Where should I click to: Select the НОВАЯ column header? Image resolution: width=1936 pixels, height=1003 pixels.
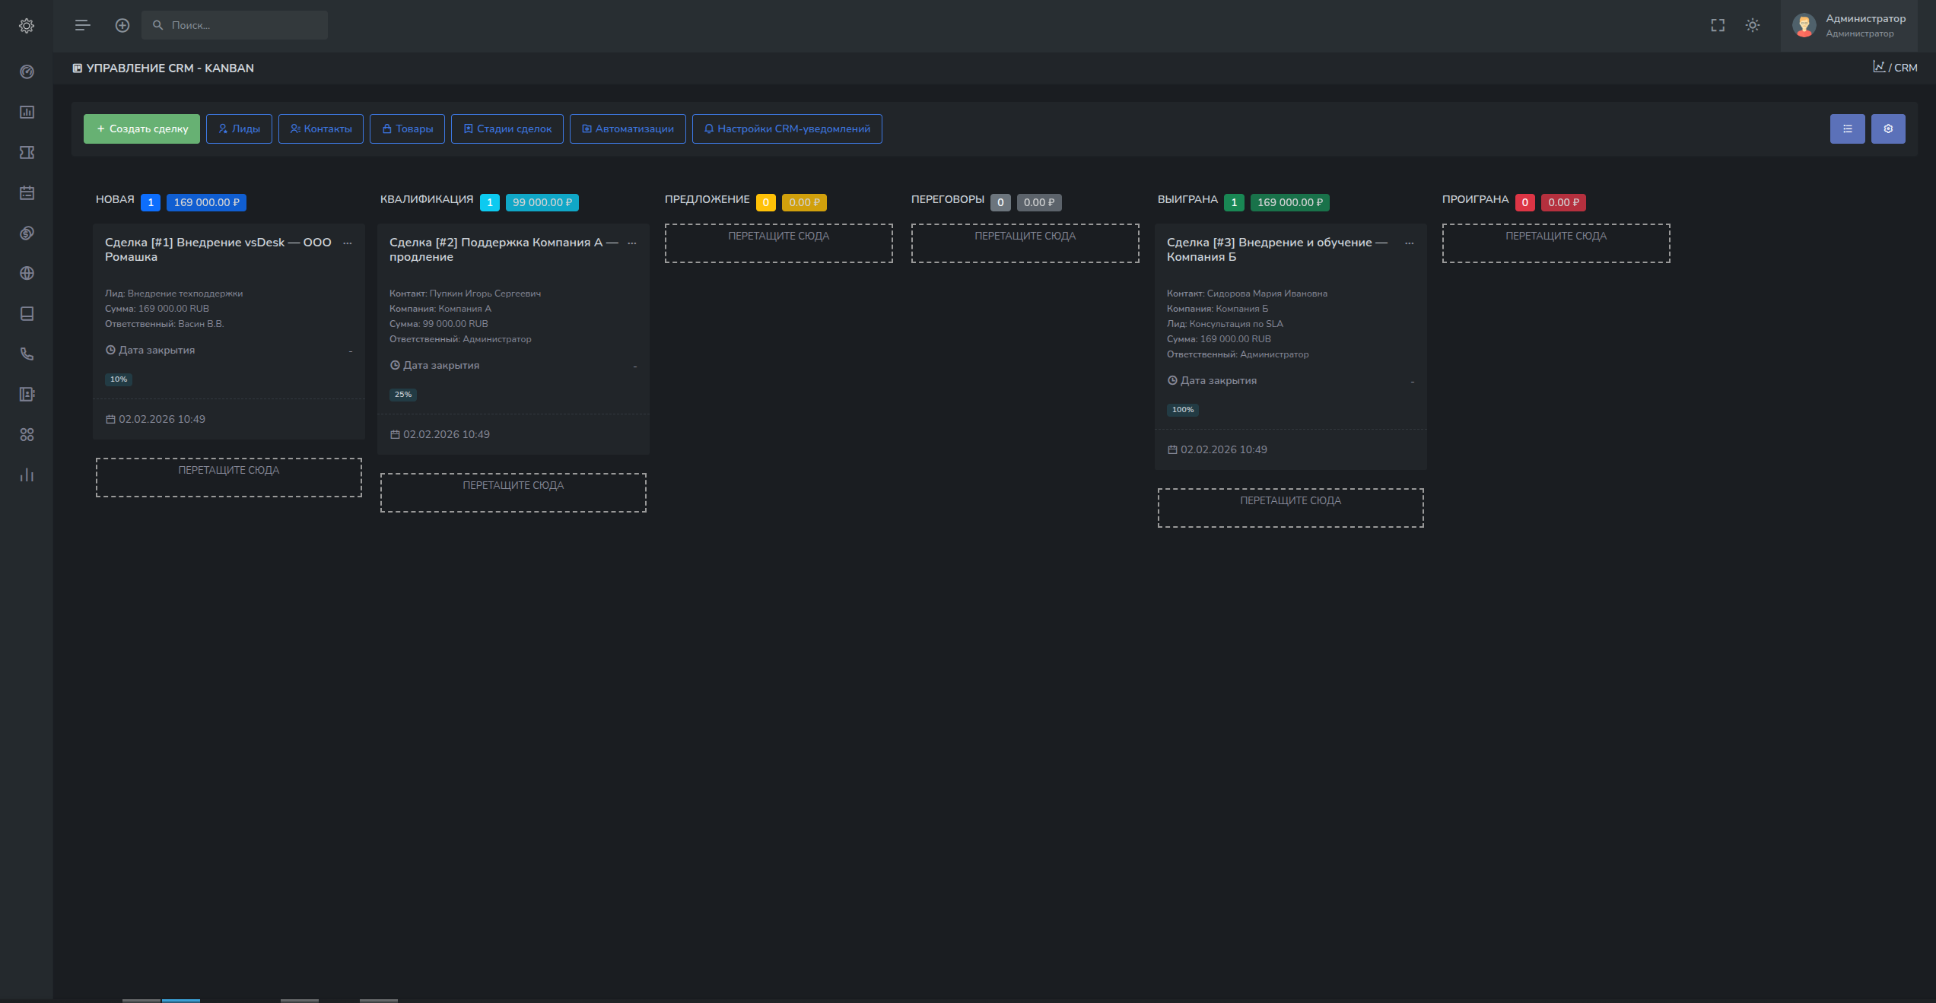[115, 199]
